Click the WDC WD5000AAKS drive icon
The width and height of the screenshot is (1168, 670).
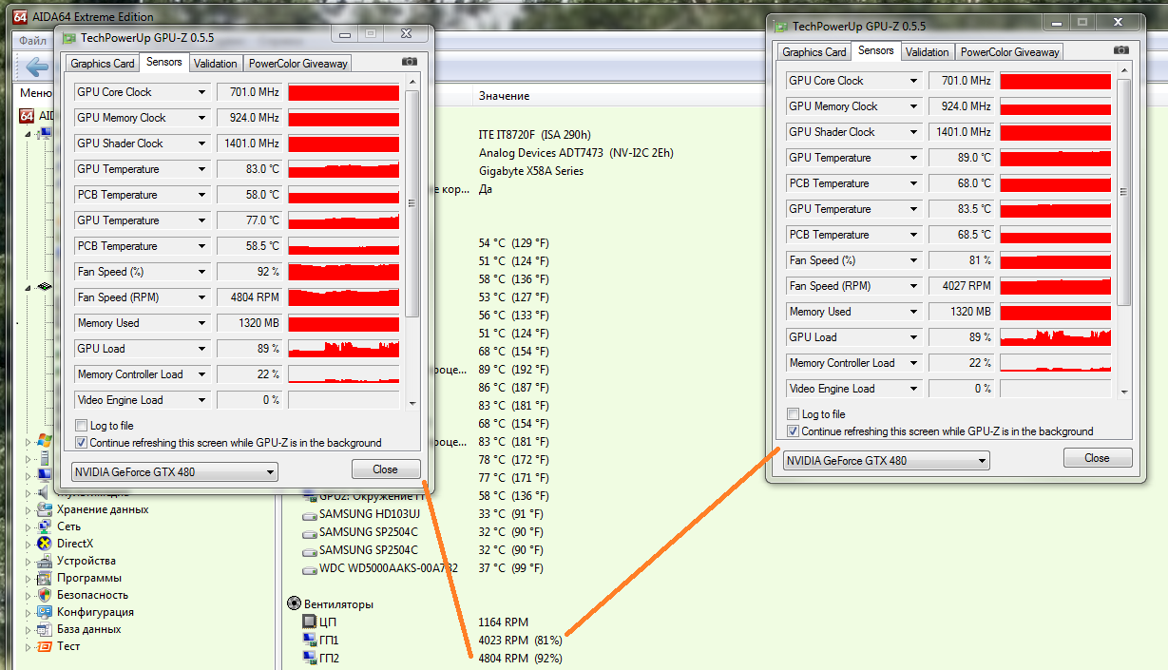click(309, 569)
